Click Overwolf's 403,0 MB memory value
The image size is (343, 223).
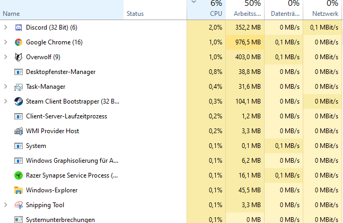(248, 57)
